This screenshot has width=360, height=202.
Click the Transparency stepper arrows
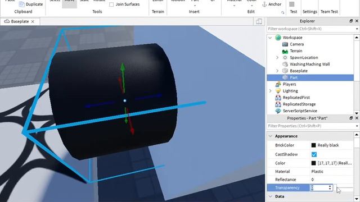(x=330, y=188)
